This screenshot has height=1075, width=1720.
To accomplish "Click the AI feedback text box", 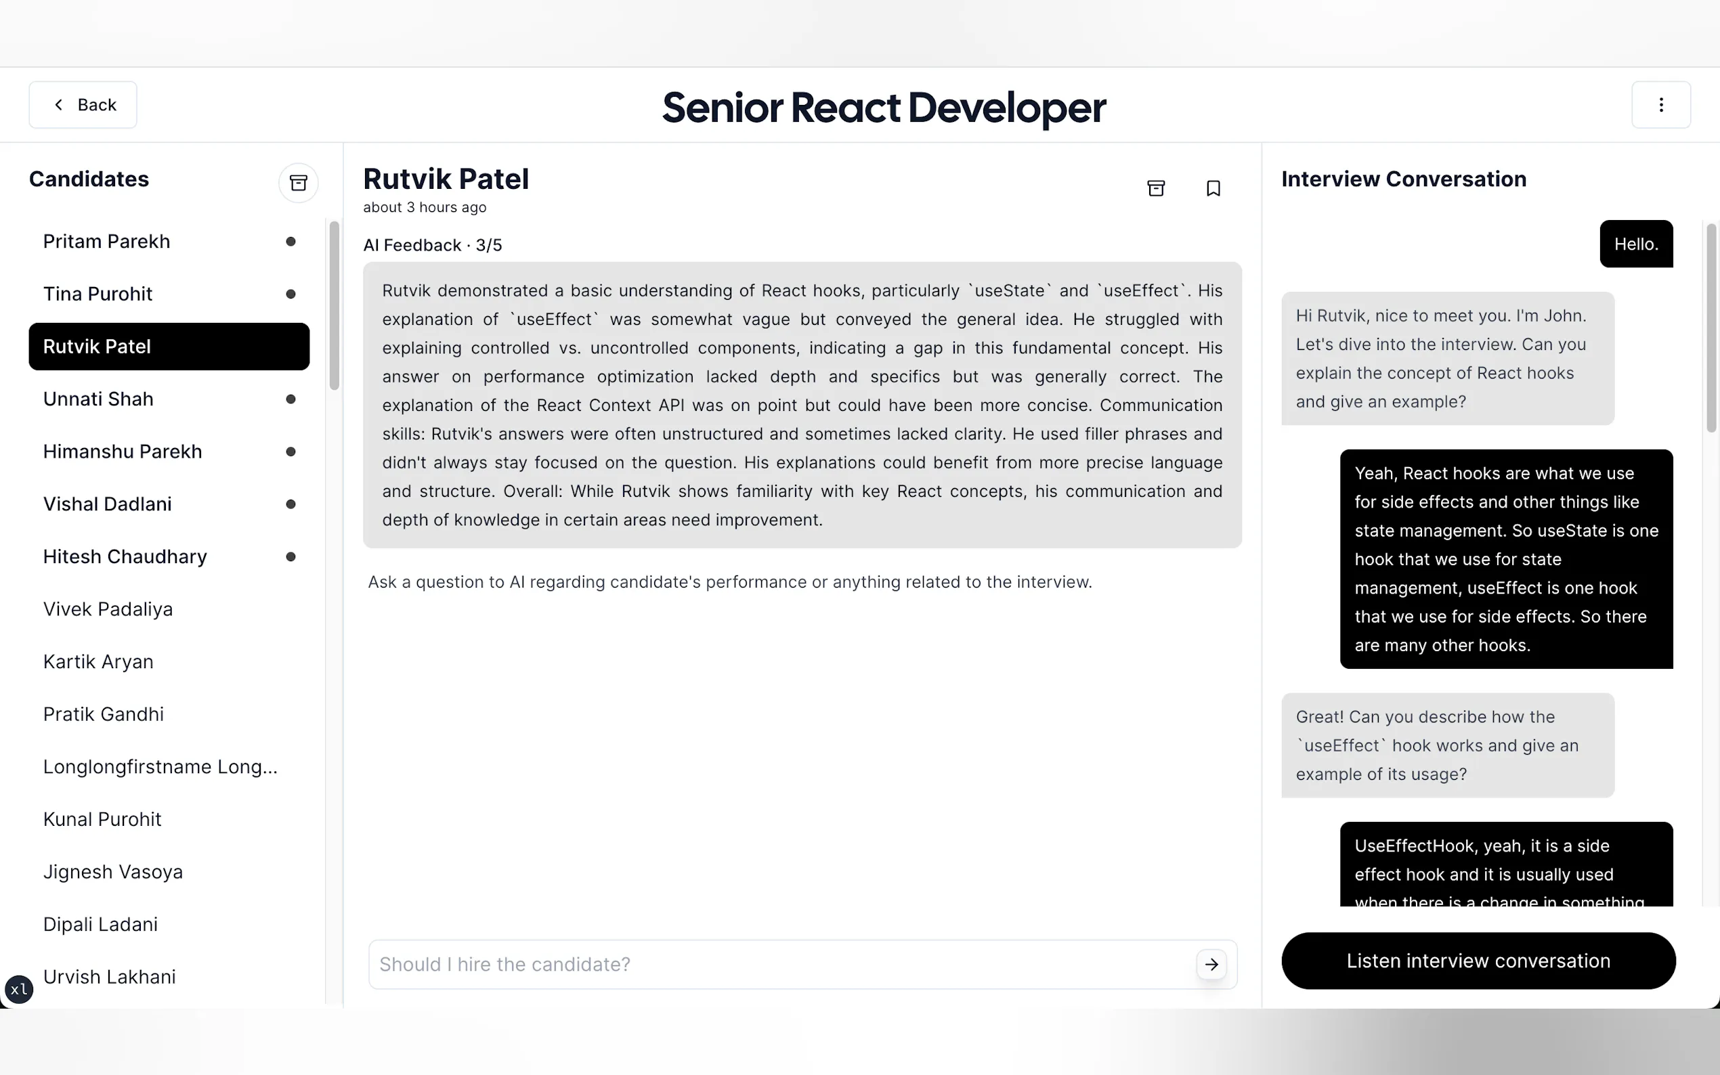I will (x=802, y=405).
